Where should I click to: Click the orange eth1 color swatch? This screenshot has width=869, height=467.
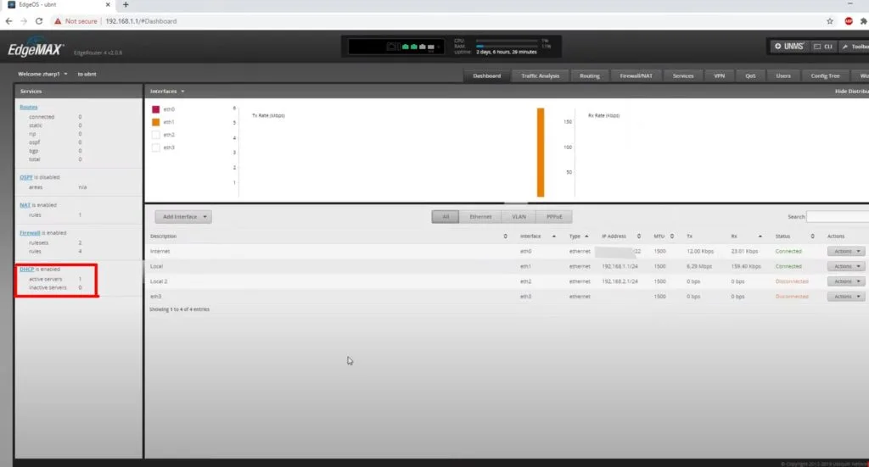click(156, 122)
